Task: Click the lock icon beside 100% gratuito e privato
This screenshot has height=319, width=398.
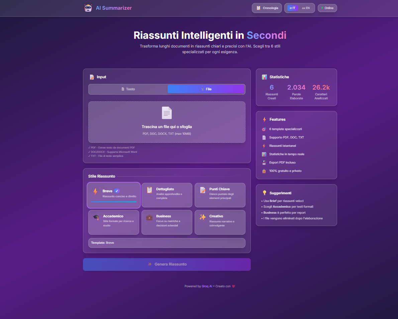Action: point(264,171)
